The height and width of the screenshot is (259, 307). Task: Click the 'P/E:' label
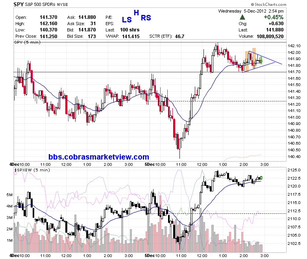point(109,17)
